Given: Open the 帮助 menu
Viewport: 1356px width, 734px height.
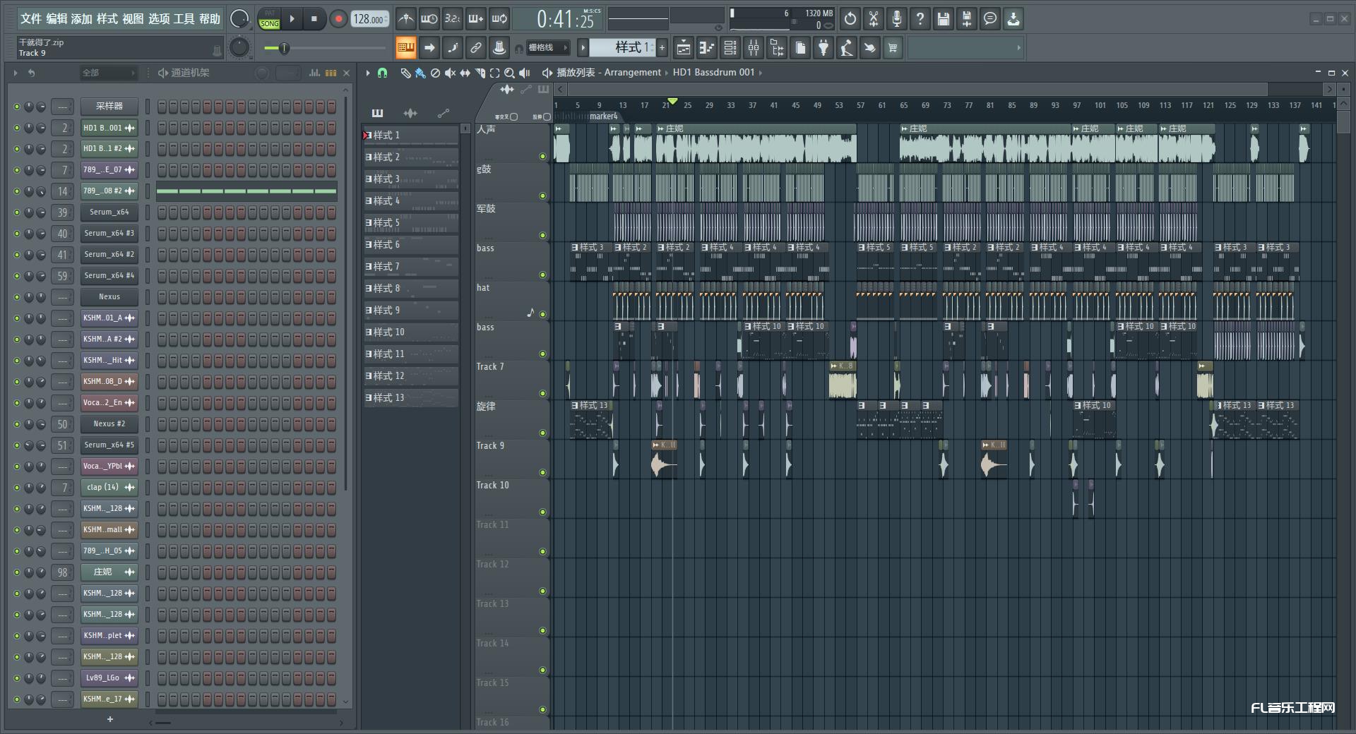Looking at the screenshot, I should point(210,19).
